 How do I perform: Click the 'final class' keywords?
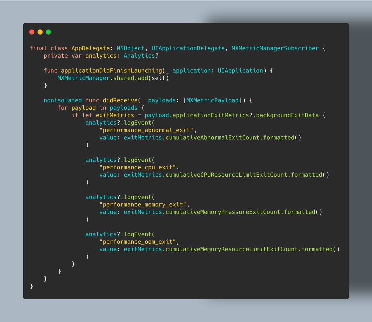[49, 48]
